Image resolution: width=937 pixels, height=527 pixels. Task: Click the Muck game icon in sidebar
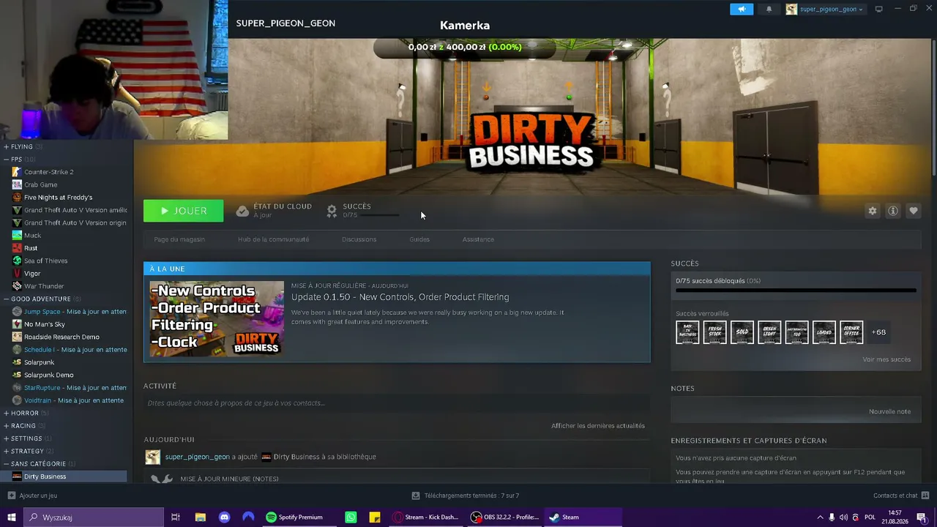tap(17, 236)
